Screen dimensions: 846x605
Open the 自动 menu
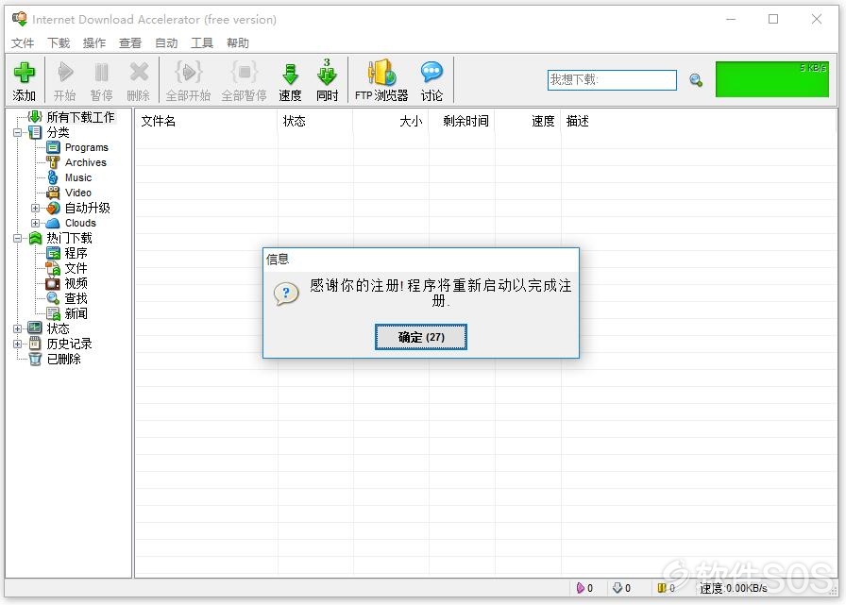point(166,43)
